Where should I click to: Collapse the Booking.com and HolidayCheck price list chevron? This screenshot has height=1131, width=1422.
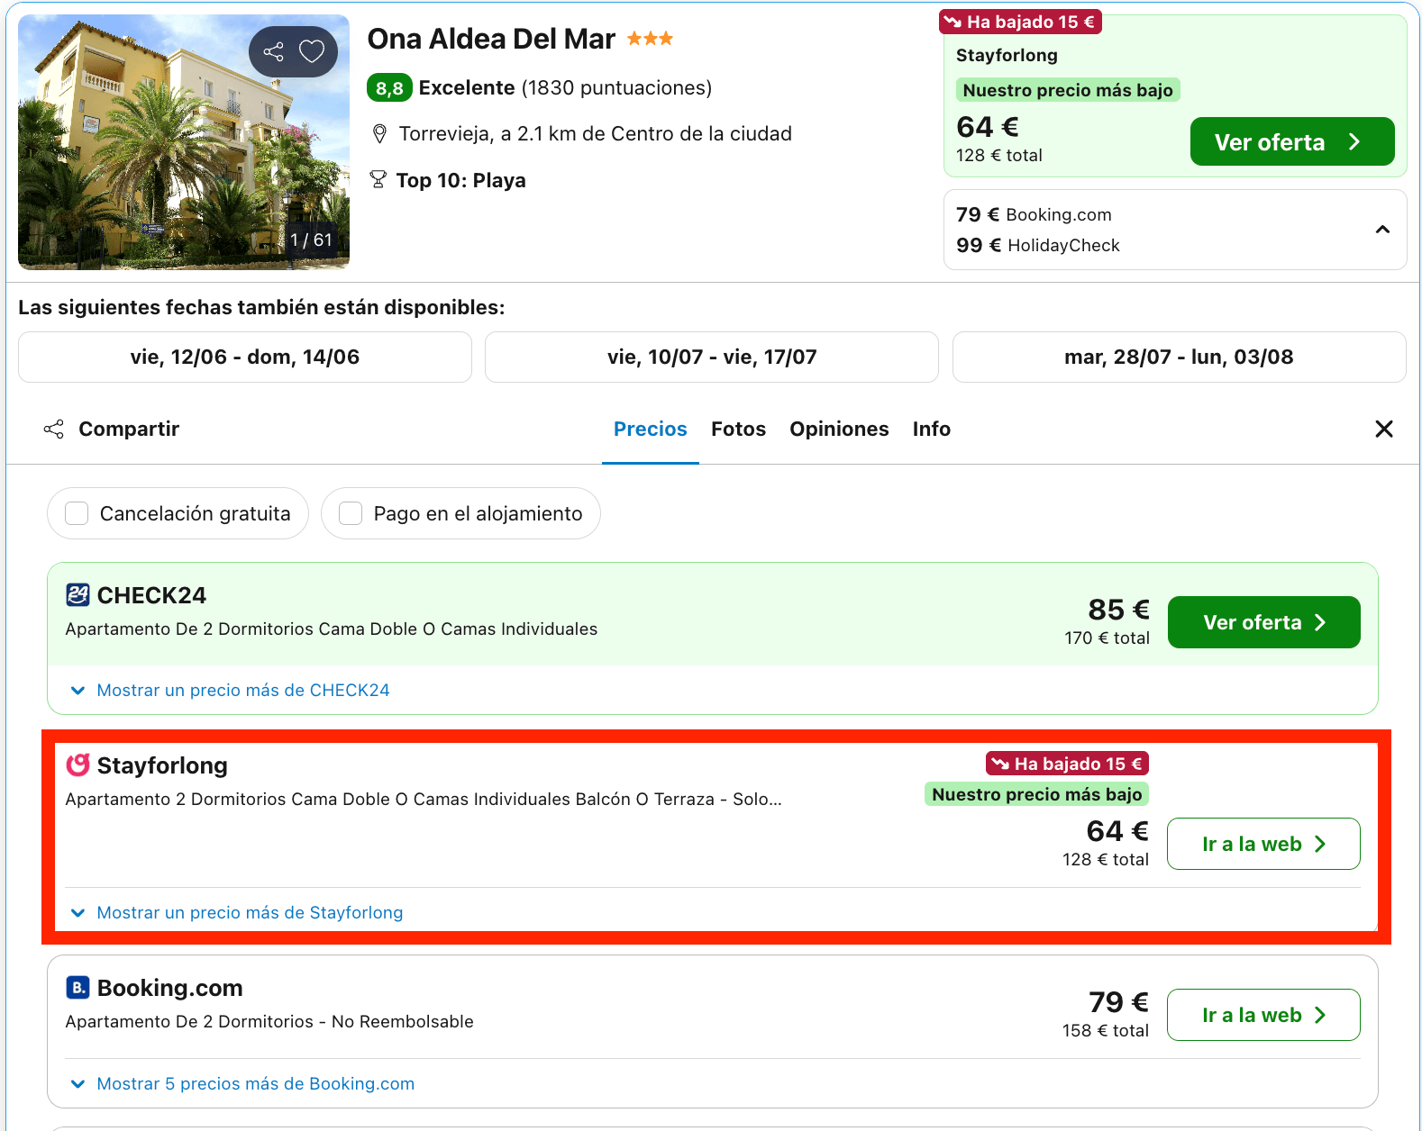pyautogui.click(x=1382, y=230)
